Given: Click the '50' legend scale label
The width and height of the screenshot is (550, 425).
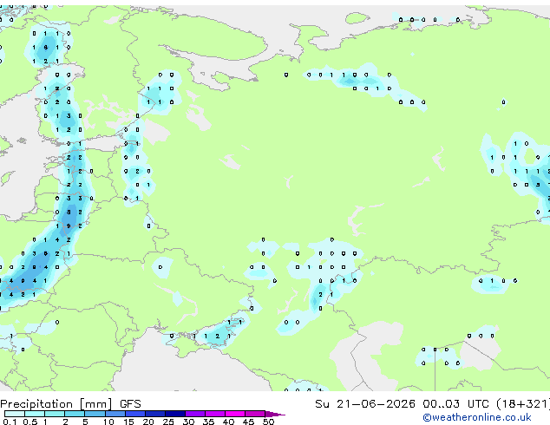Looking at the screenshot, I should [x=268, y=422].
